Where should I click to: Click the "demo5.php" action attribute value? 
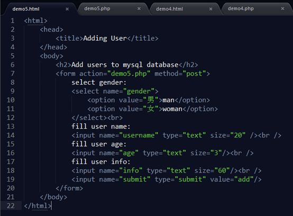coord(129,74)
